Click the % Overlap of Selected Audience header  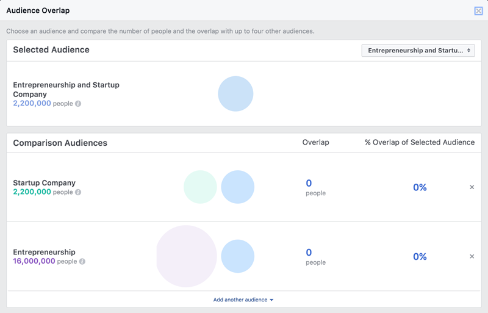tap(420, 142)
